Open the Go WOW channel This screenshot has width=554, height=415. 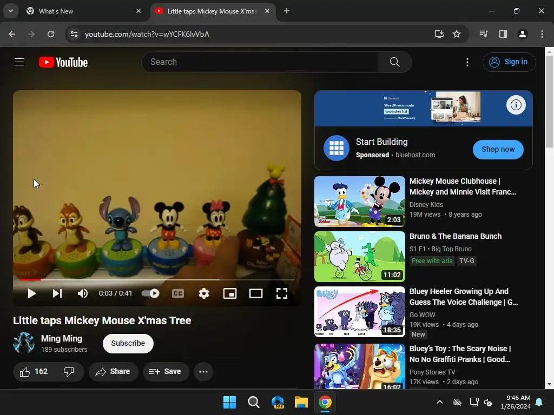422,315
